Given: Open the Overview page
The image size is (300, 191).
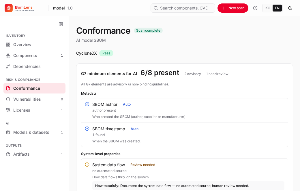Looking at the screenshot, I should tap(34, 45).
